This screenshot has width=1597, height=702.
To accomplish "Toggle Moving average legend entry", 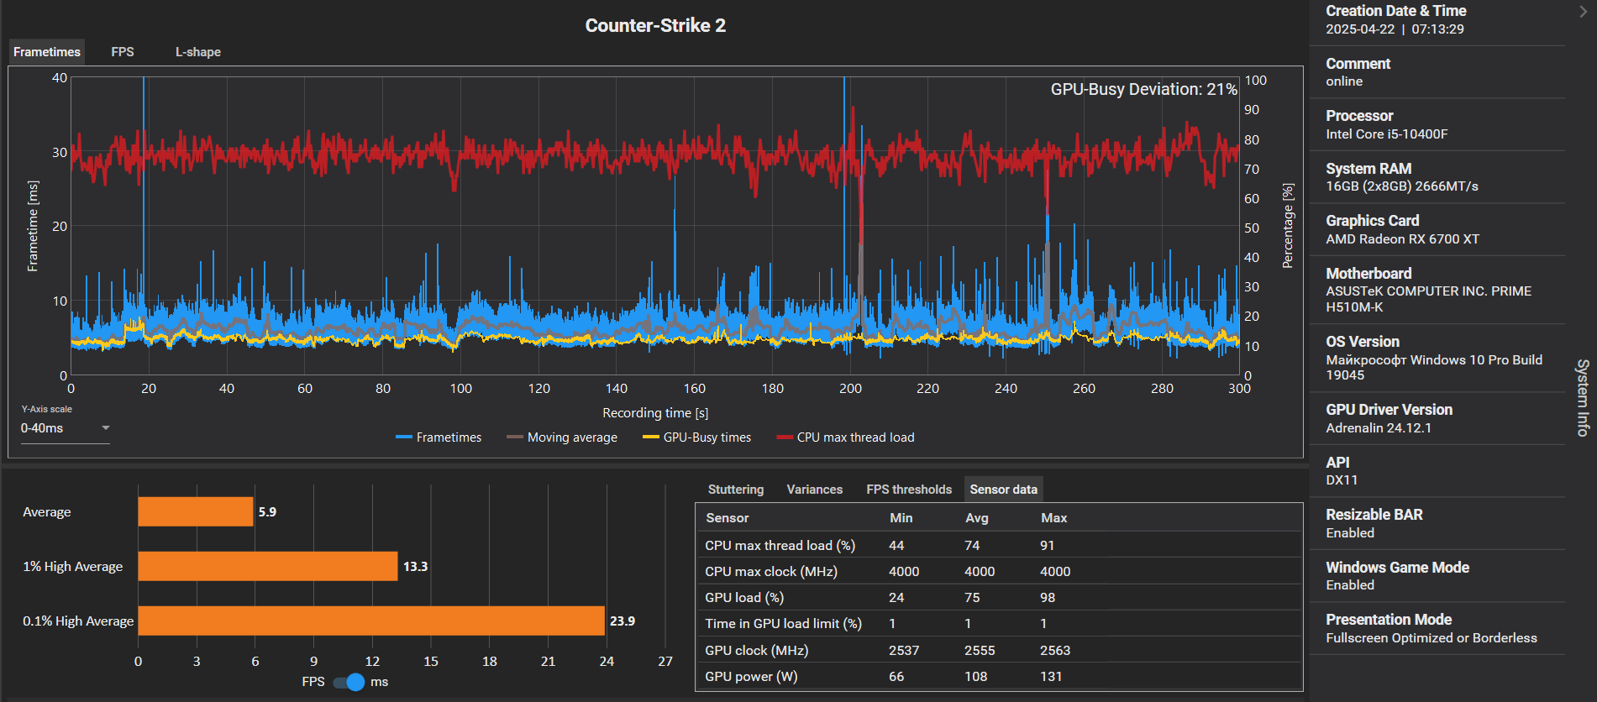I will pos(562,437).
